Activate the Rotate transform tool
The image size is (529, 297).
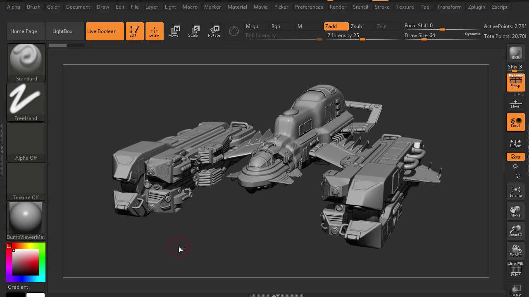pos(214,31)
